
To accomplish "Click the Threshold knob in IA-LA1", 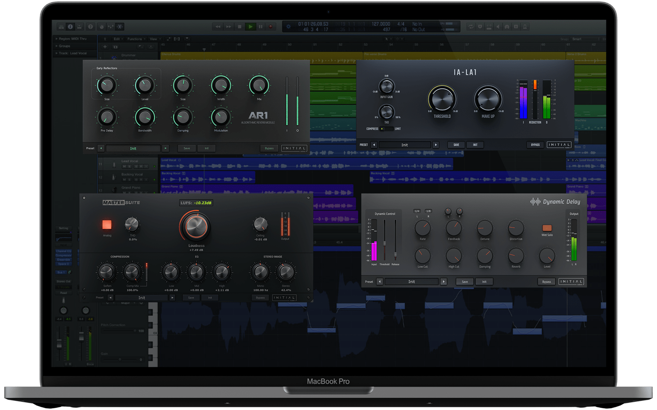I will [x=442, y=100].
